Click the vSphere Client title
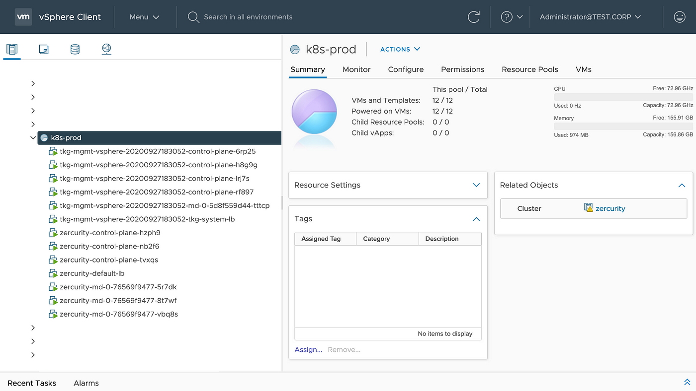The width and height of the screenshot is (696, 391). click(x=70, y=17)
